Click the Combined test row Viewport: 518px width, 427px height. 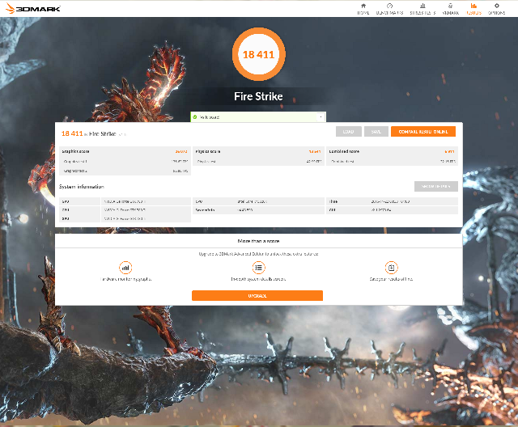pos(392,162)
